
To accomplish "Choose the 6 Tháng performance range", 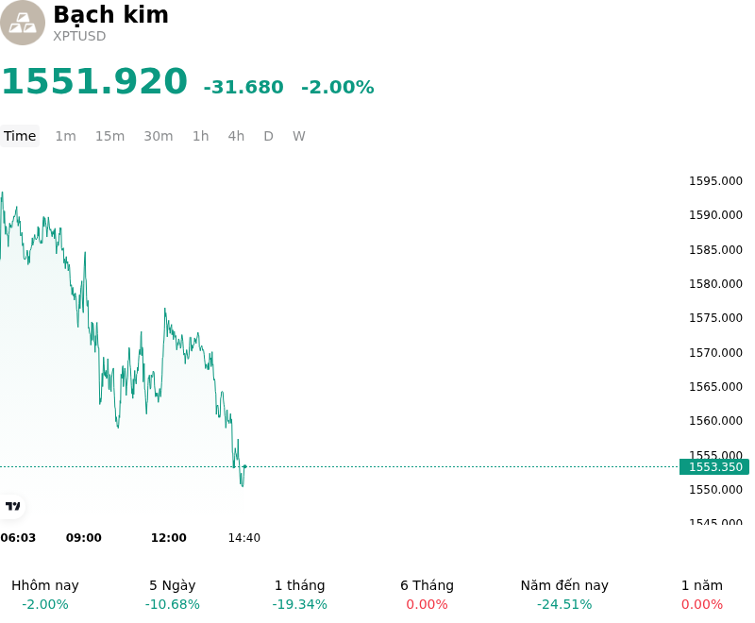I will (x=427, y=595).
